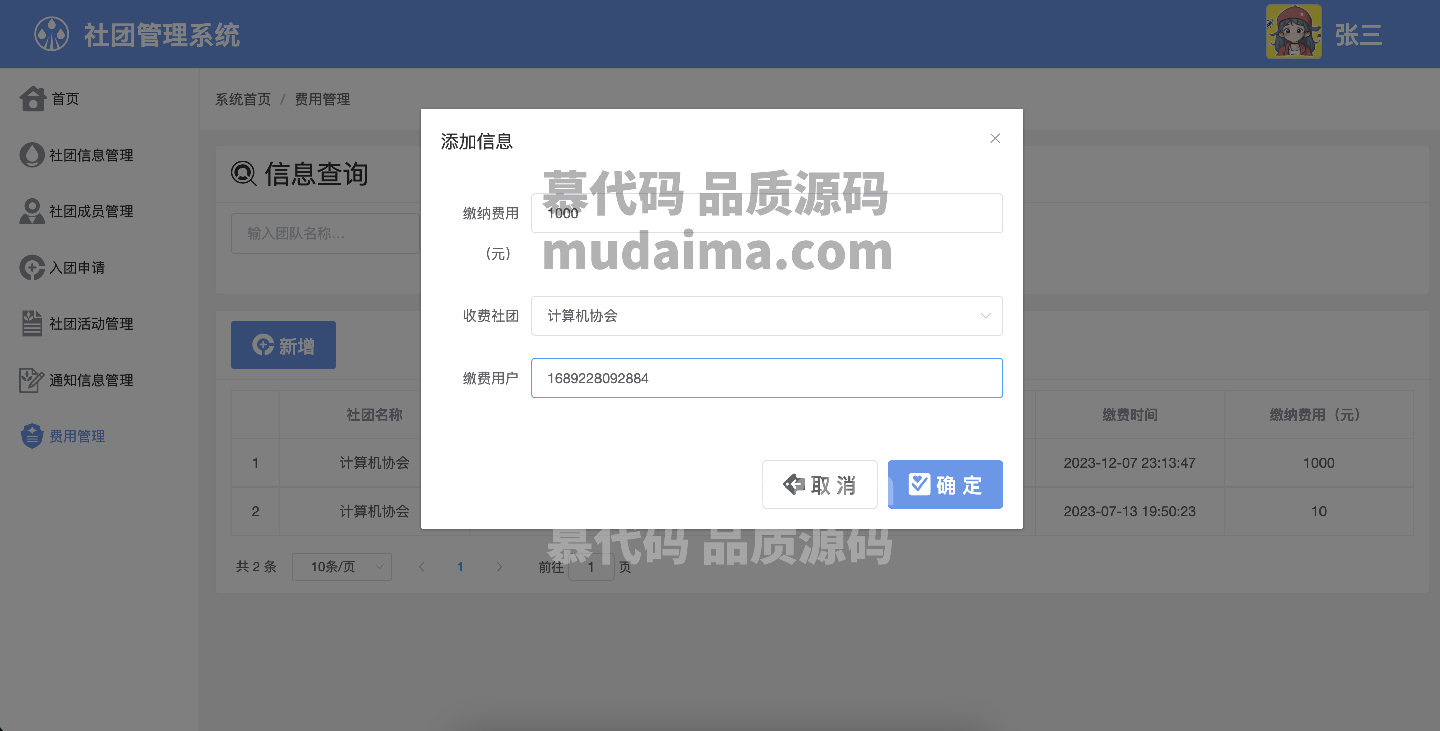
Task: Click the 确定 confirm button
Action: [x=945, y=484]
